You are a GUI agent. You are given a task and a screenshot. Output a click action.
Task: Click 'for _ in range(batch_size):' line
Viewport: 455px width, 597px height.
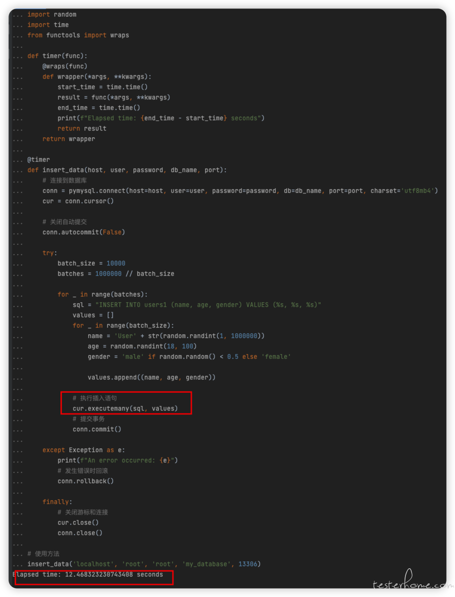(124, 326)
